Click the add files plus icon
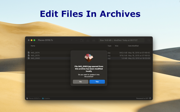 coord(72,40)
